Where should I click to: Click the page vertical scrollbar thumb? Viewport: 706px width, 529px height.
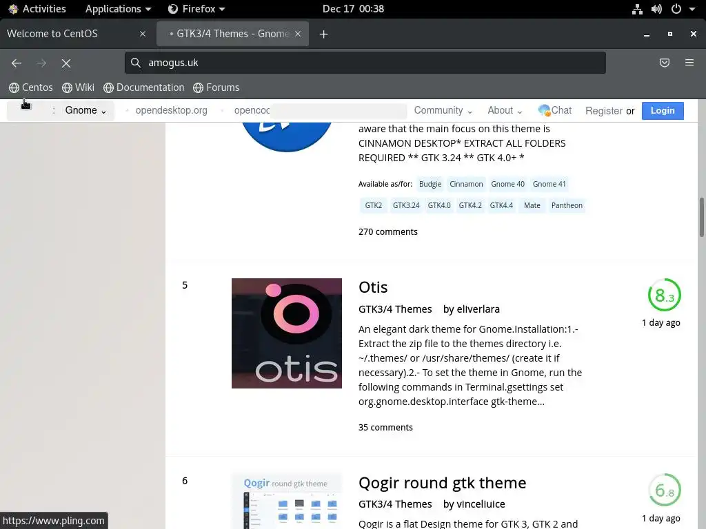(x=701, y=217)
